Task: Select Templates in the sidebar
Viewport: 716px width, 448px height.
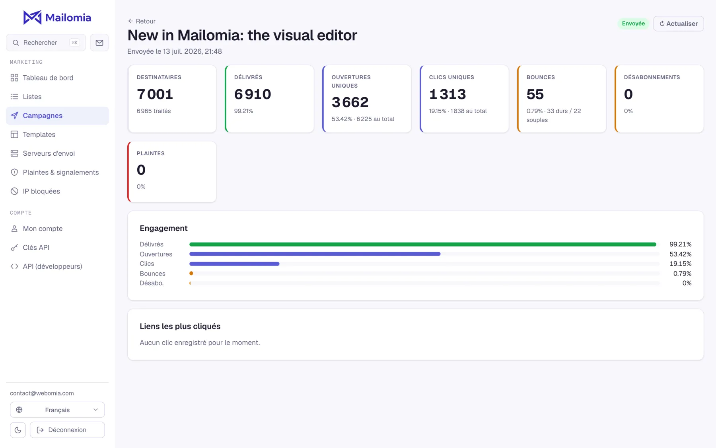Action: pos(57,135)
